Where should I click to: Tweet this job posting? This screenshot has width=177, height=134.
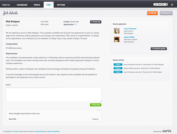tap(96, 22)
